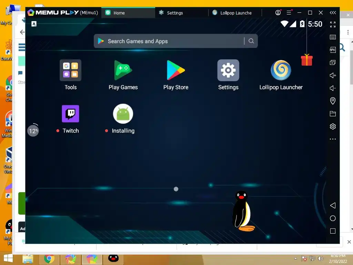
Task: Decrease the emulator volume
Action: (x=333, y=88)
